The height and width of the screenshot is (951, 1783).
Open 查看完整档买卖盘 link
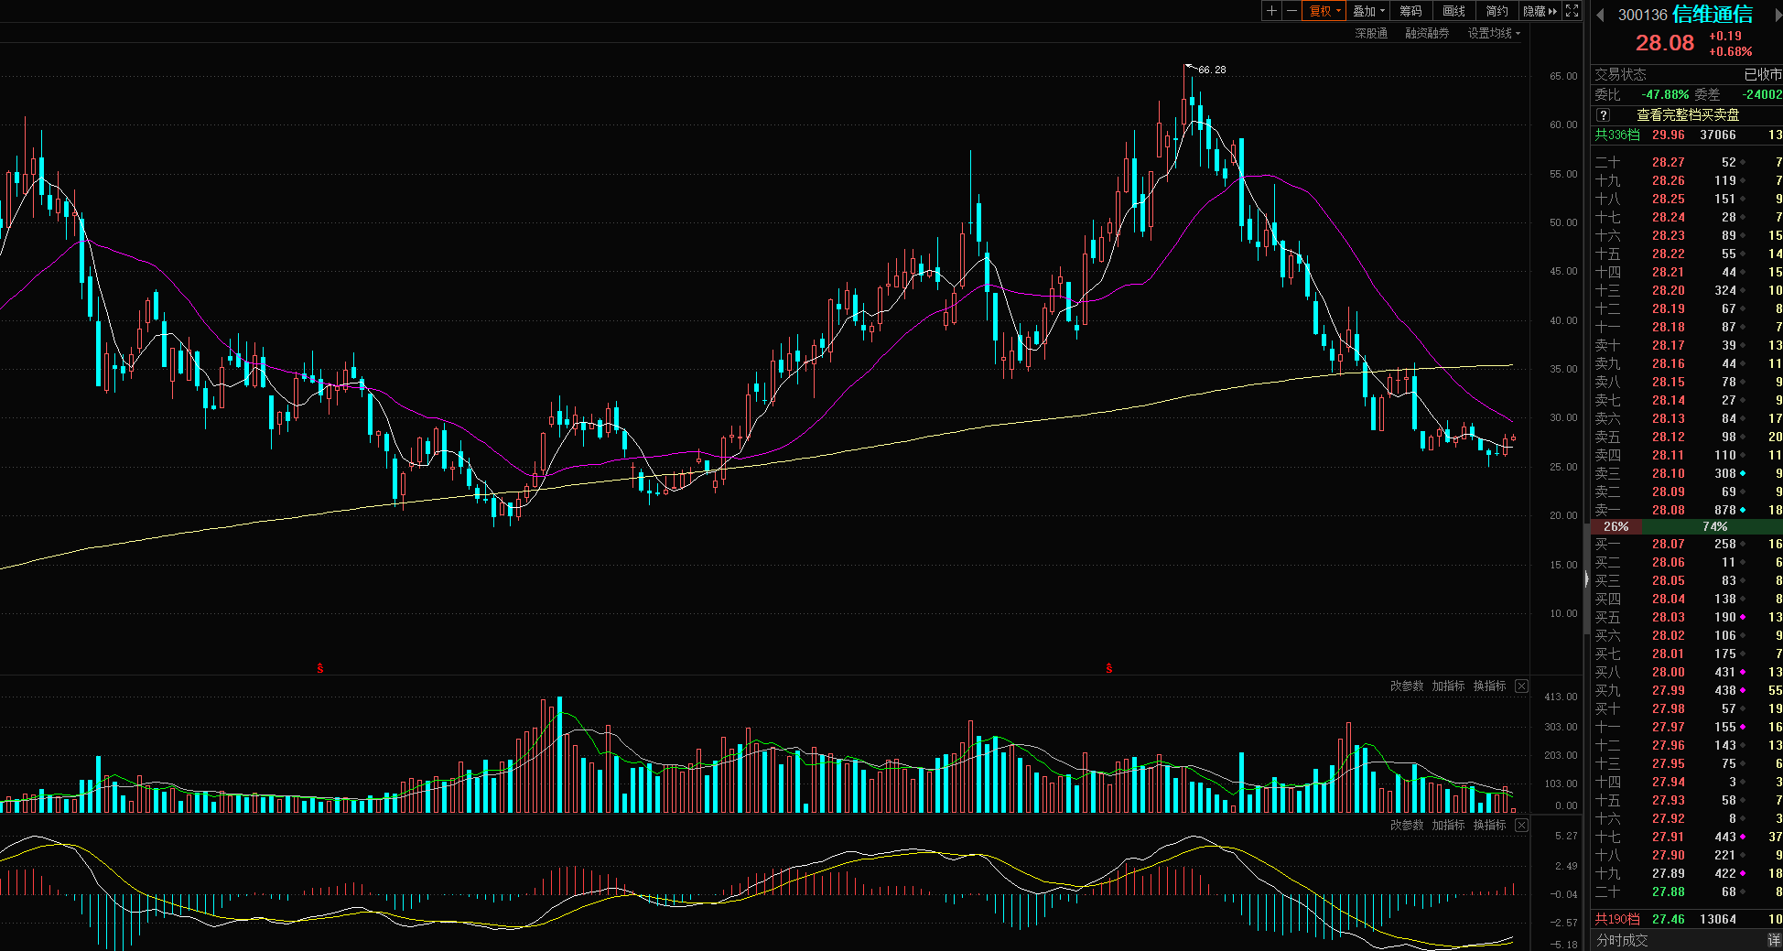1688,114
